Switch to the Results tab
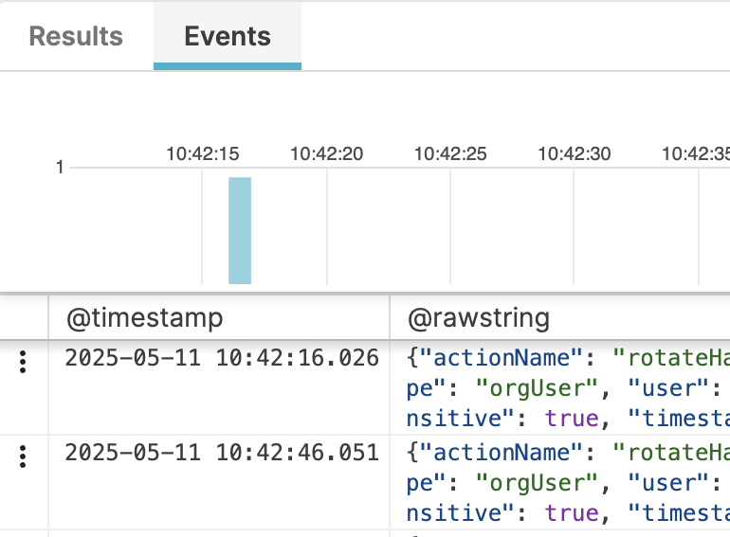730x537 pixels. (76, 37)
